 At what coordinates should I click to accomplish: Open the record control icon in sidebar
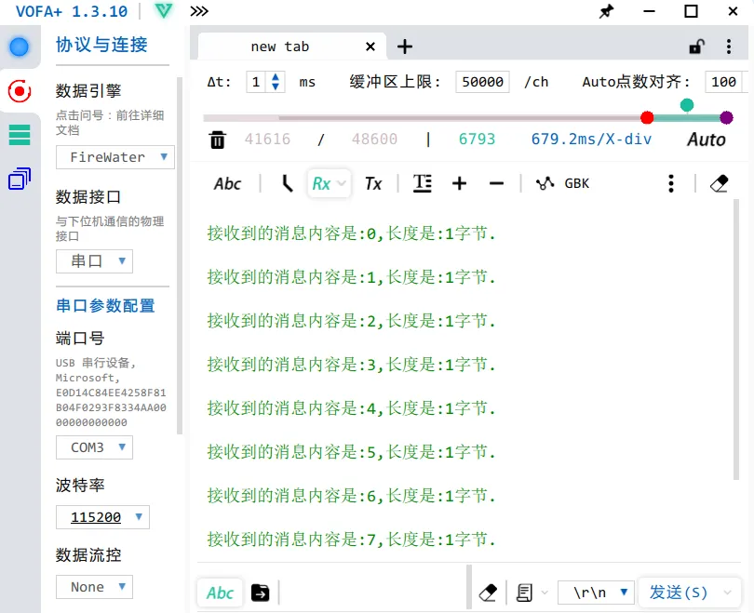[x=20, y=90]
